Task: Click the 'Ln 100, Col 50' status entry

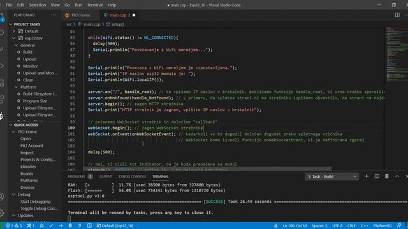Action: (x=295, y=226)
